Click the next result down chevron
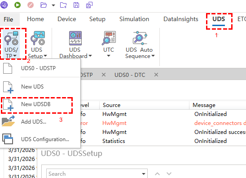The image size is (246, 178). click(x=169, y=174)
